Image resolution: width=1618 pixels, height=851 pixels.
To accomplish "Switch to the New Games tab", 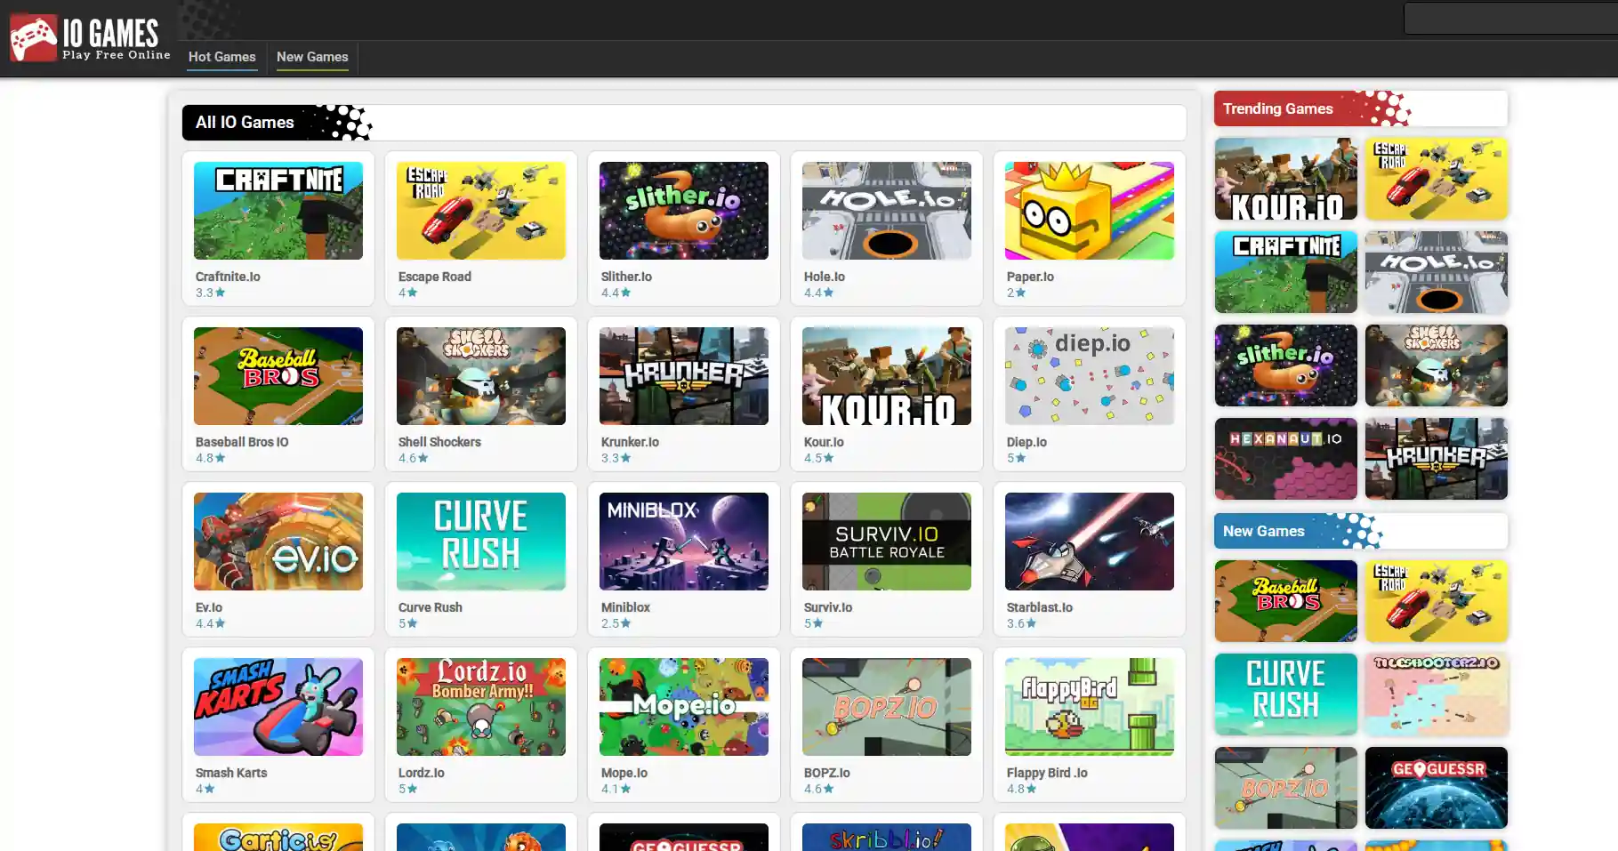I will [312, 57].
